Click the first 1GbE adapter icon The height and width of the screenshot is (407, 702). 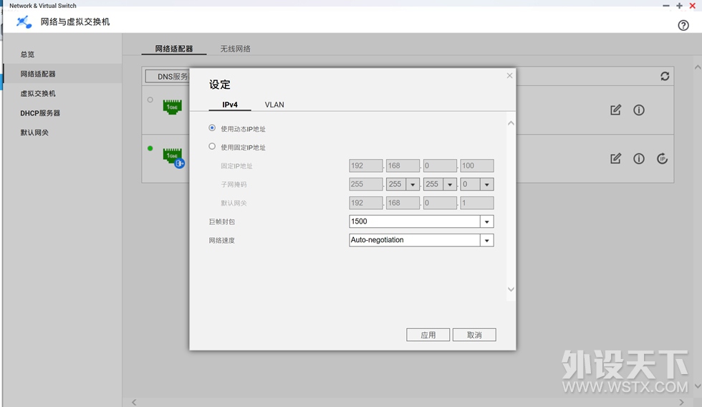pyautogui.click(x=173, y=107)
